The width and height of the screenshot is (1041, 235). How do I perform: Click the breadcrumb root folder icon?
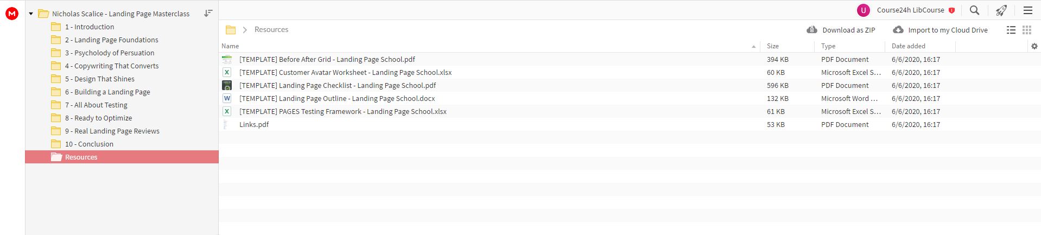pos(231,30)
